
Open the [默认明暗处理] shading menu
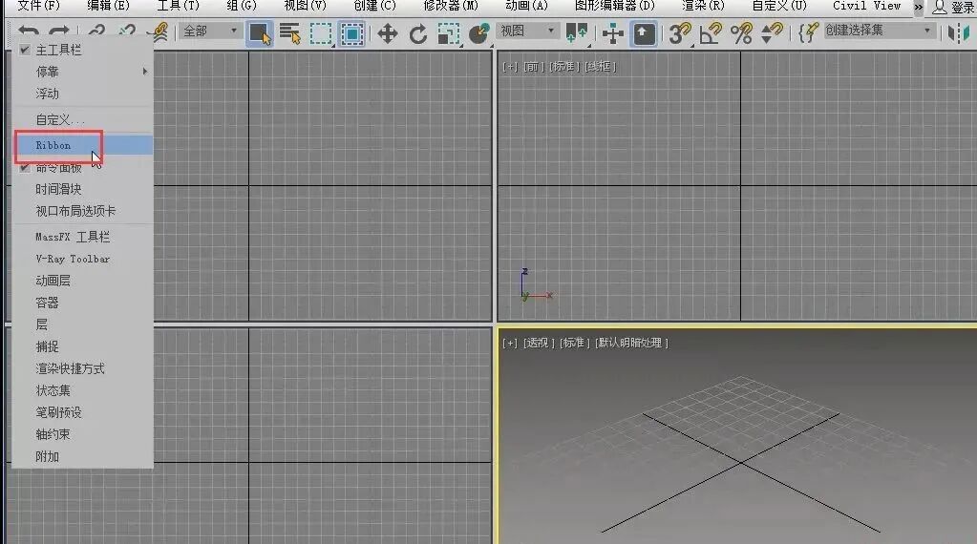(632, 343)
